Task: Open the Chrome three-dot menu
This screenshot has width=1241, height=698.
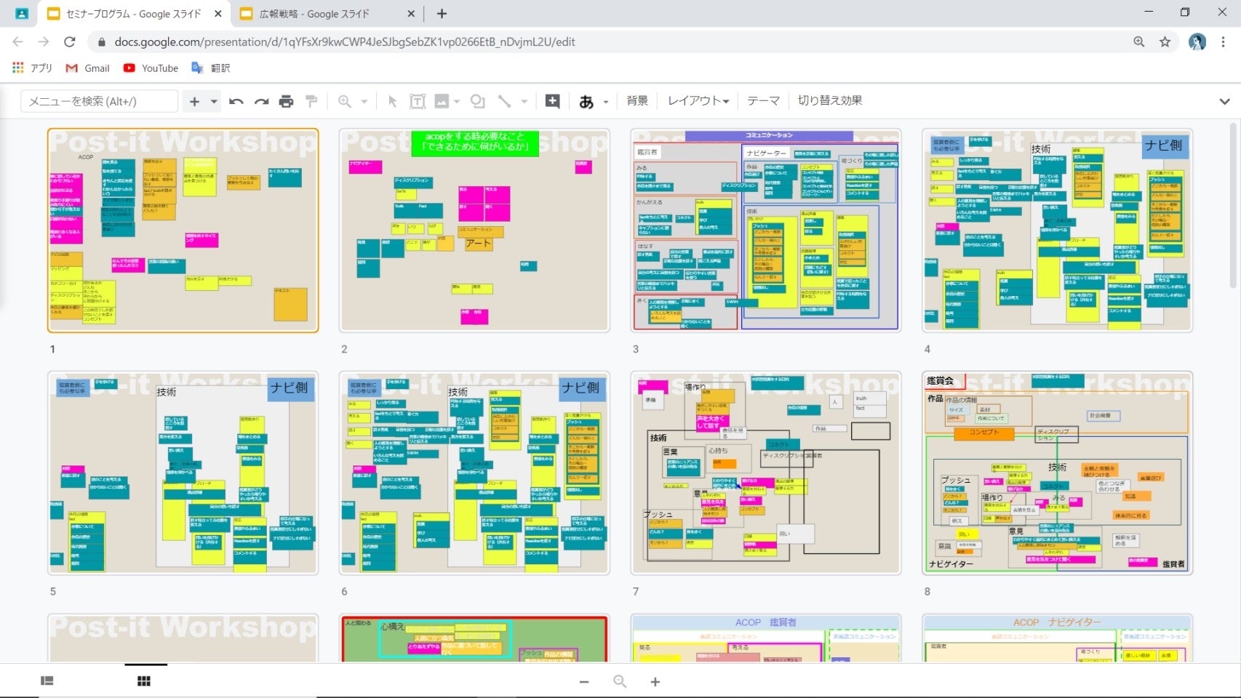Action: [x=1224, y=42]
